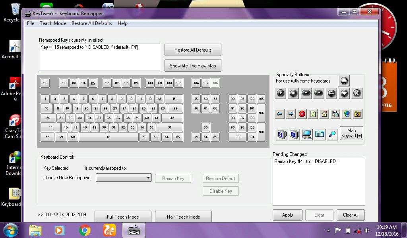Select arrow key 83 on the layout
The height and width of the screenshot is (238, 407).
click(205, 127)
